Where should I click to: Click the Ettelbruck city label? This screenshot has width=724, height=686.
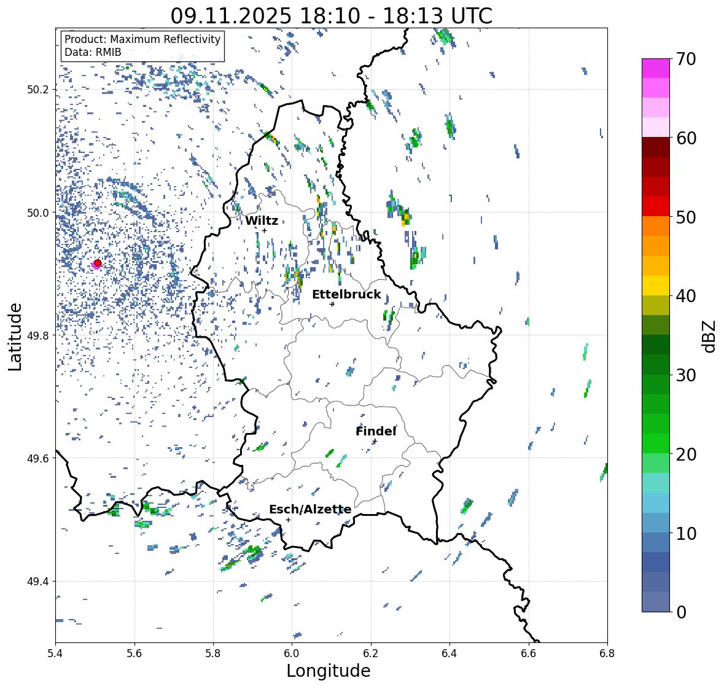click(x=346, y=294)
